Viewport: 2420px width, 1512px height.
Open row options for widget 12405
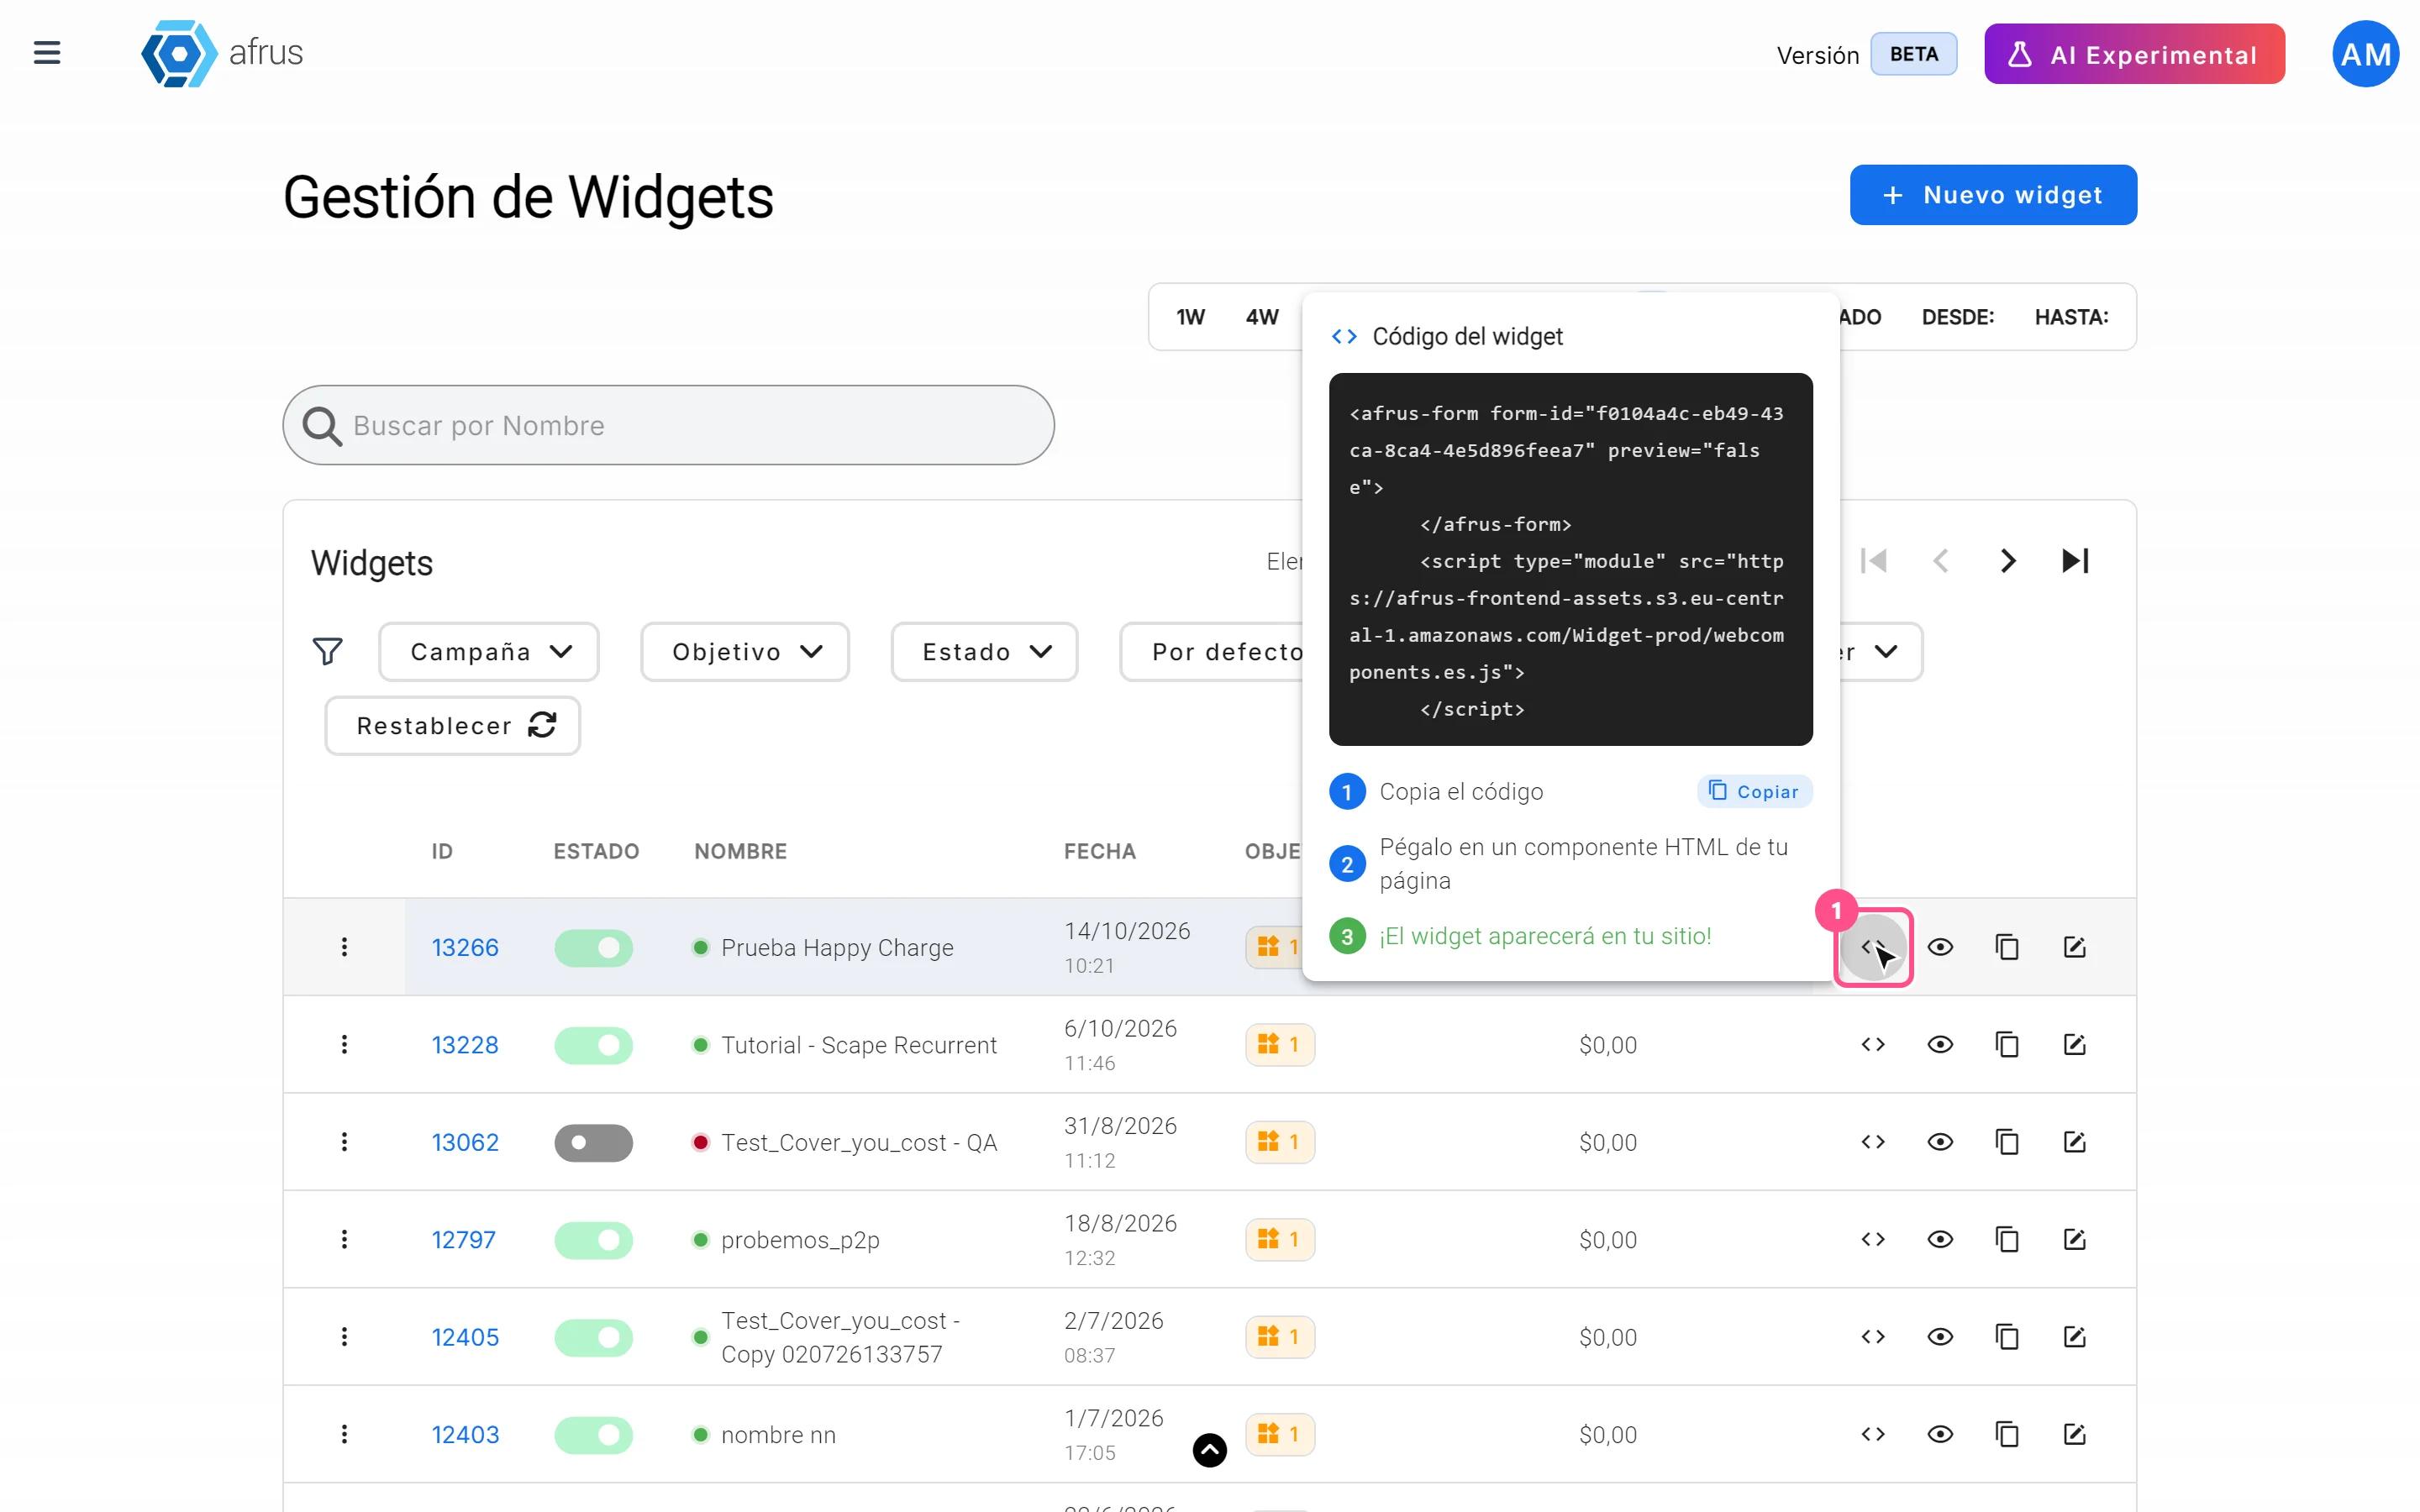point(344,1336)
